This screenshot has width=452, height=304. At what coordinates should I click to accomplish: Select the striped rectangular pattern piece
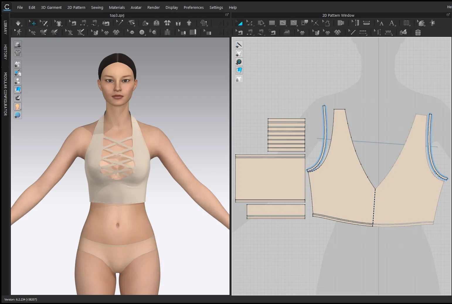tap(286, 135)
